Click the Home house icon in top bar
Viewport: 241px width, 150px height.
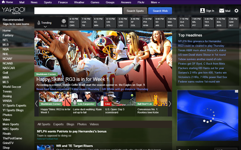coord(3,2)
